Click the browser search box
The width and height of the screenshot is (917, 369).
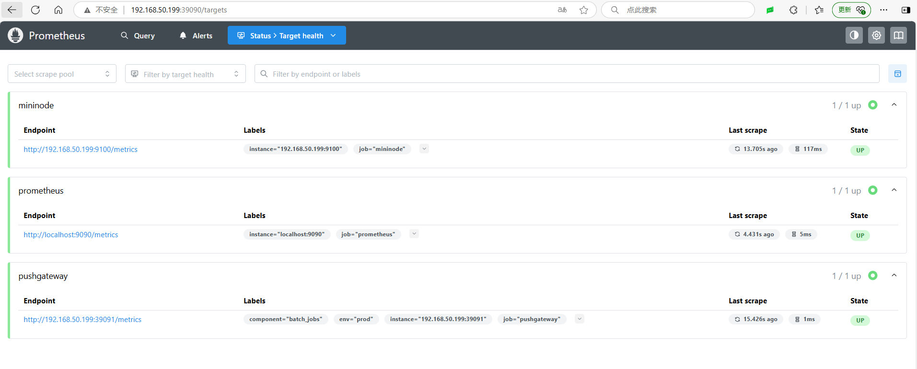(x=678, y=10)
